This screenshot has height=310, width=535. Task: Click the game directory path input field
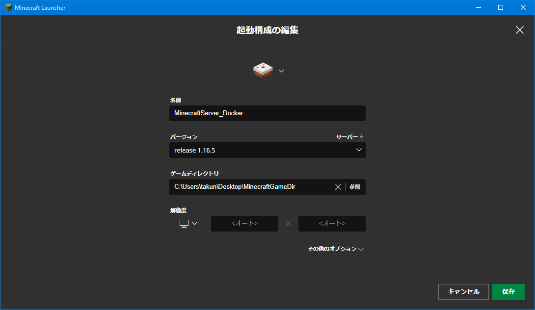(250, 186)
